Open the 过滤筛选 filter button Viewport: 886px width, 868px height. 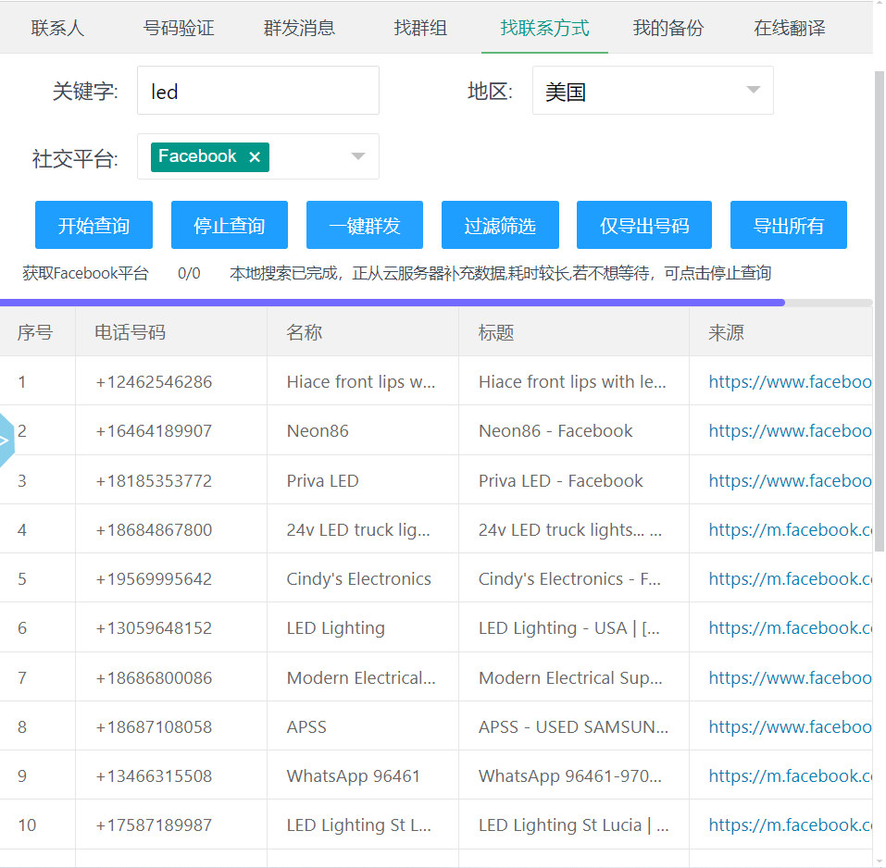500,226
